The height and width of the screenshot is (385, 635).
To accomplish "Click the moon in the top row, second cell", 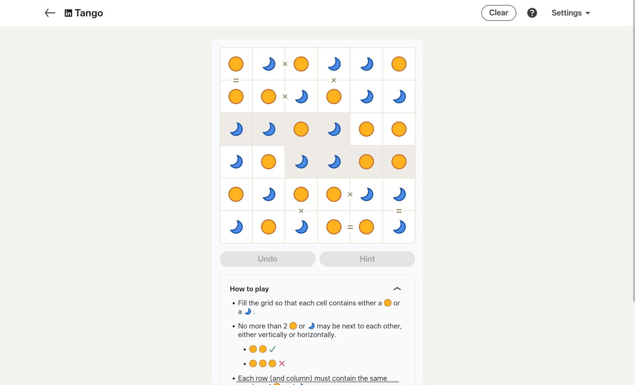I will click(x=269, y=64).
